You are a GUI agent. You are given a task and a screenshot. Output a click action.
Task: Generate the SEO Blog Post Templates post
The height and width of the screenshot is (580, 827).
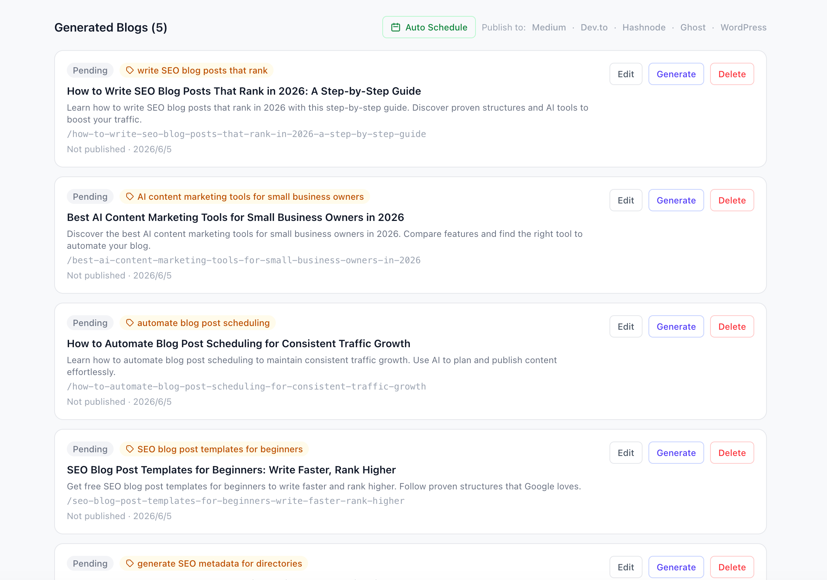(676, 453)
